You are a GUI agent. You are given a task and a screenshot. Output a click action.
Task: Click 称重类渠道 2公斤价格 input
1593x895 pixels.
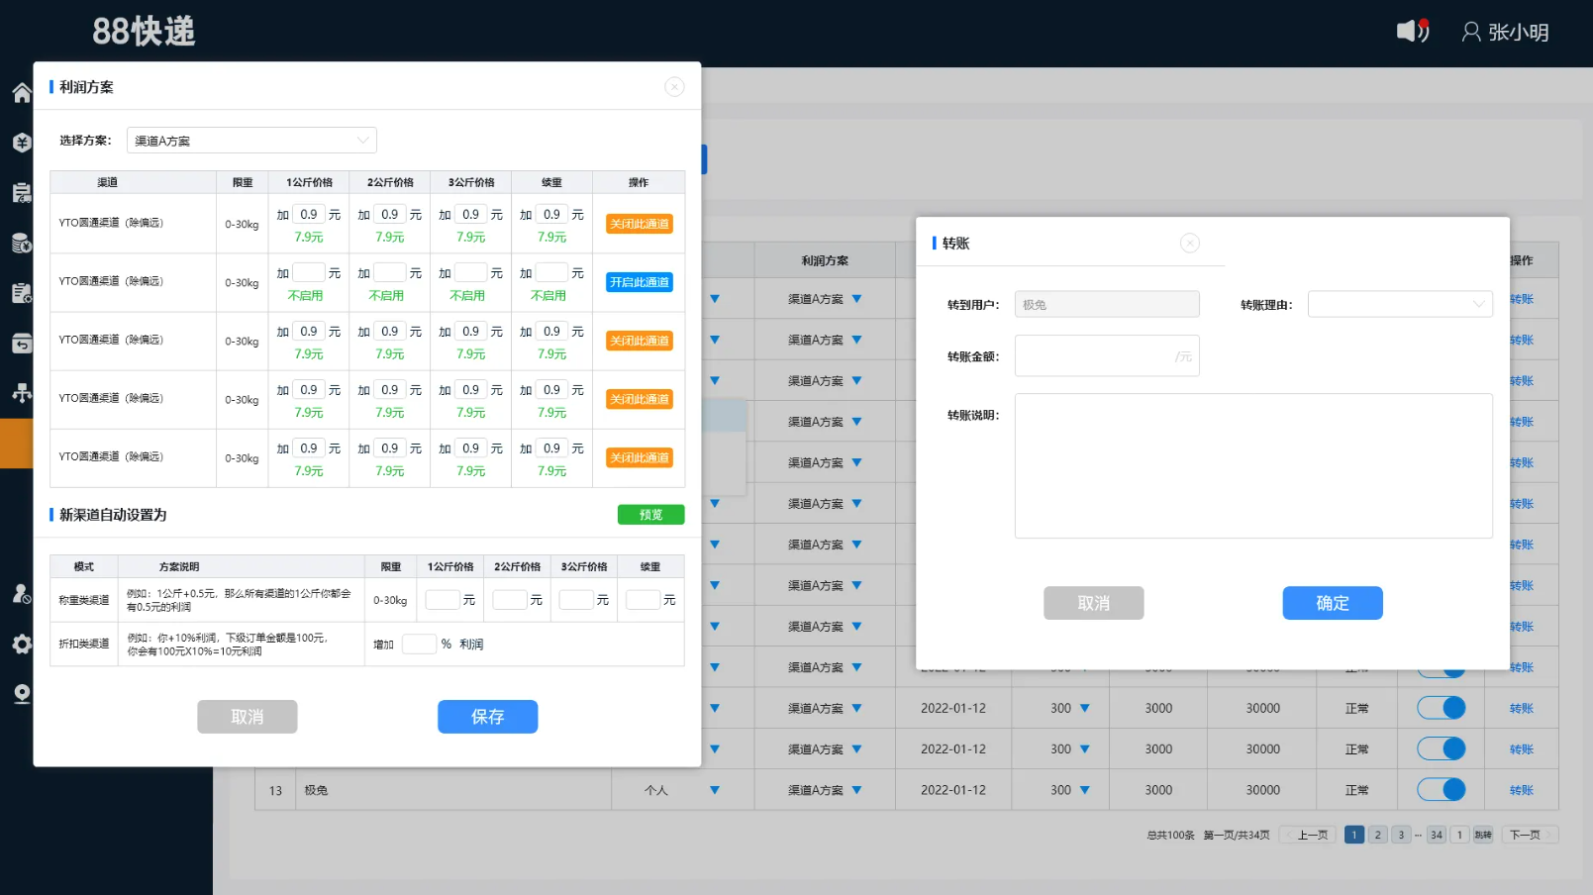[x=509, y=600]
